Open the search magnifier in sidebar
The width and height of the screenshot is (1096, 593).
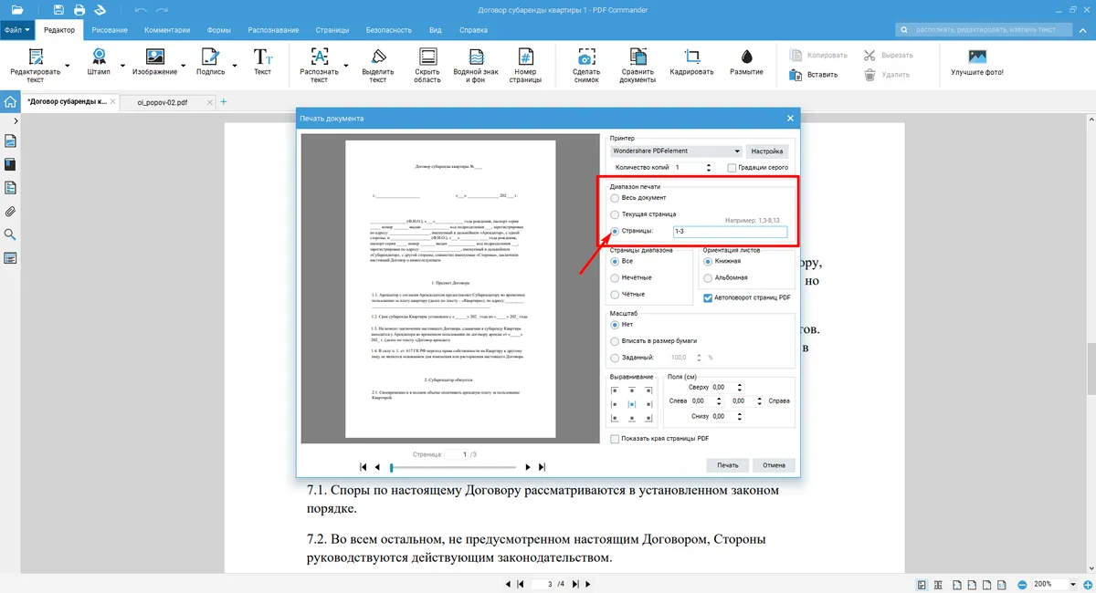10,234
